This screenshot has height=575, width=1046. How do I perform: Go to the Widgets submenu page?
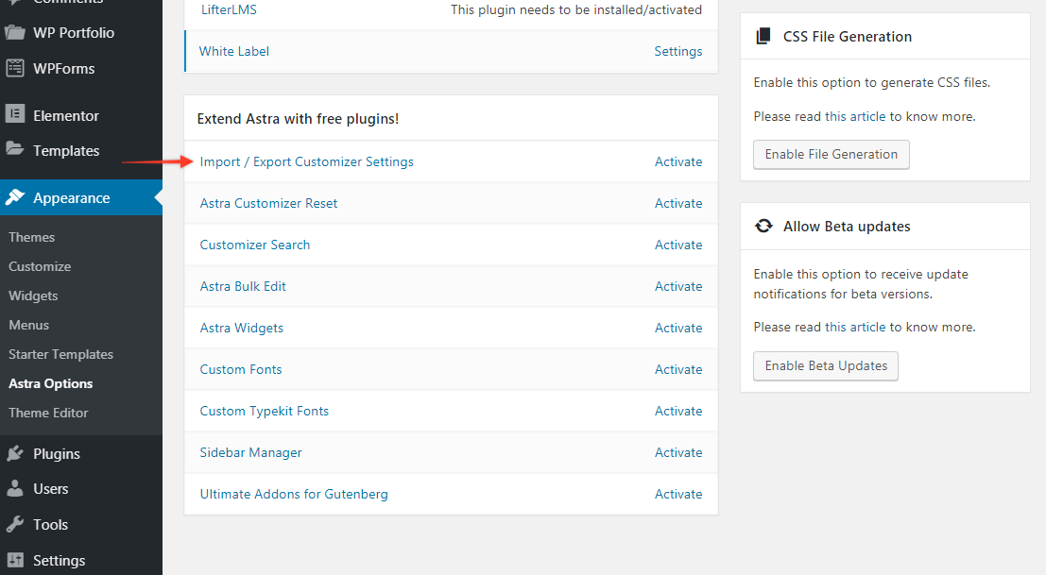coord(33,296)
